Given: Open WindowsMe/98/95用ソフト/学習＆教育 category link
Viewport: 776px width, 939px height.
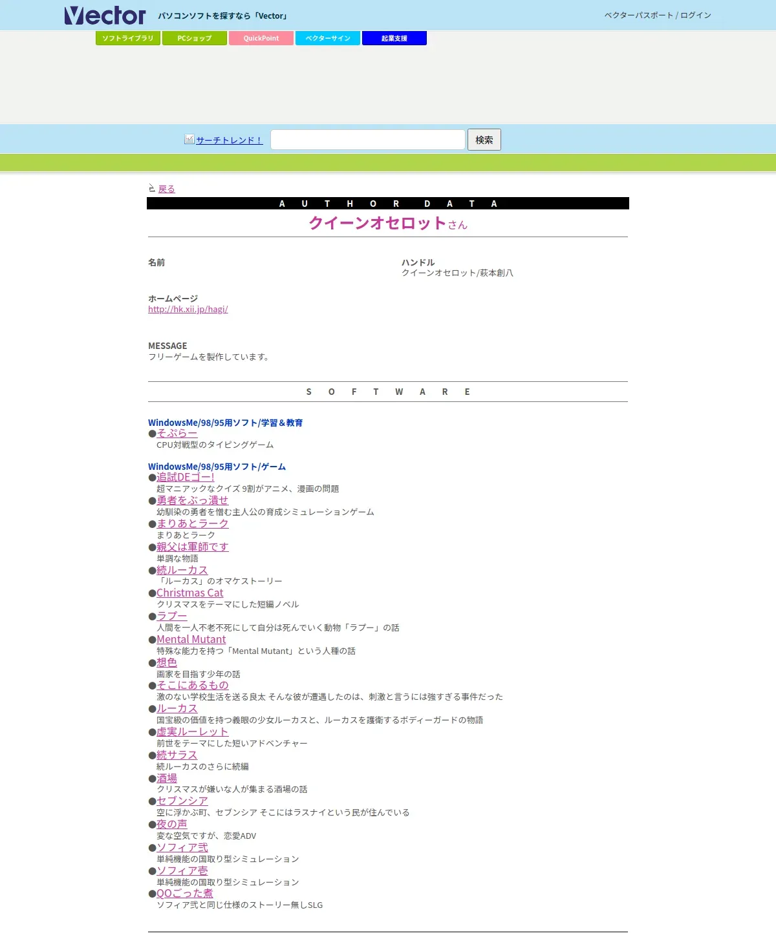Looking at the screenshot, I should point(226,423).
